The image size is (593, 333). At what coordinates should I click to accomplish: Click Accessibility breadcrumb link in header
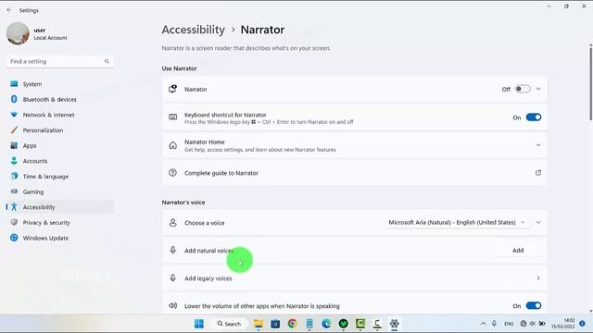point(194,30)
